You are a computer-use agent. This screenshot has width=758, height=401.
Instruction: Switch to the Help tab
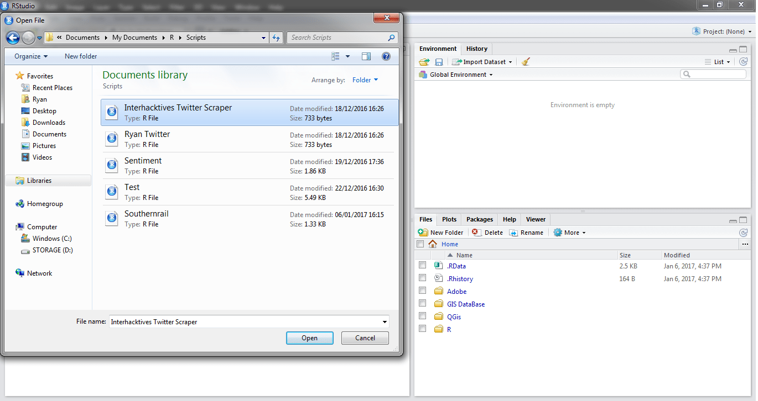click(509, 219)
